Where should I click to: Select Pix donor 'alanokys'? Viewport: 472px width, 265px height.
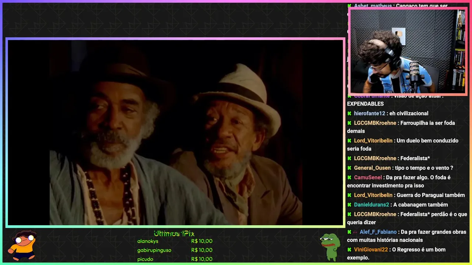(x=148, y=241)
